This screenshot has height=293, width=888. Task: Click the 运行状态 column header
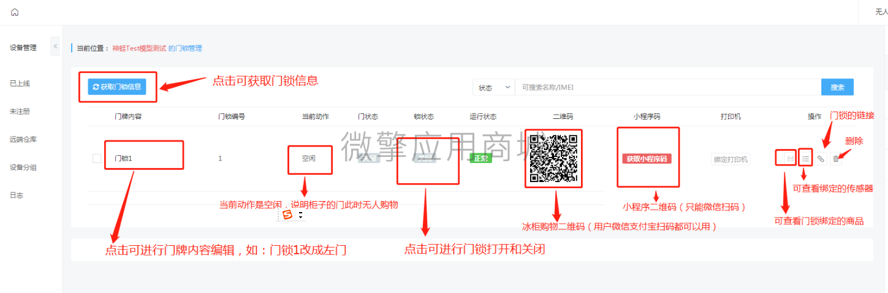pyautogui.click(x=483, y=116)
